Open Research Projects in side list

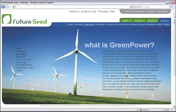(x=24, y=65)
